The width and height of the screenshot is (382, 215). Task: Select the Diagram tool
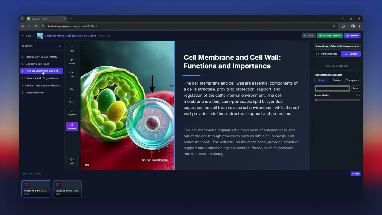click(72, 112)
